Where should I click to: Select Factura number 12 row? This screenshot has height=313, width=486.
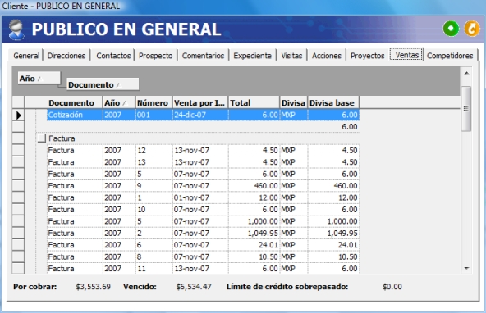click(203, 150)
